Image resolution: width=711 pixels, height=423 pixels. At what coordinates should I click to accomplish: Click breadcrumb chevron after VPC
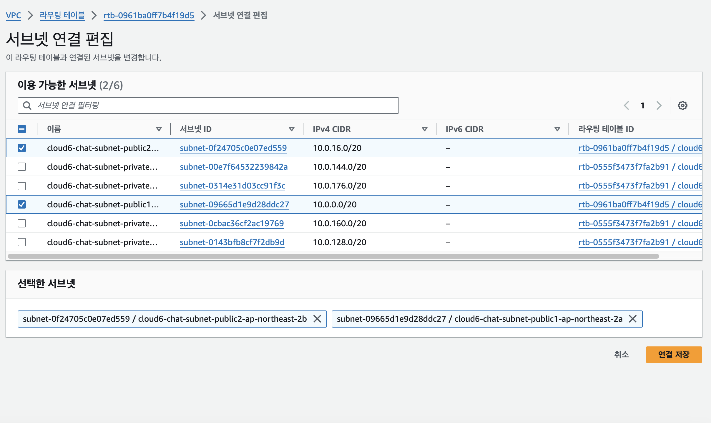coord(30,15)
